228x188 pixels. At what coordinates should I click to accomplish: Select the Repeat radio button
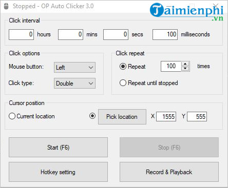123,67
